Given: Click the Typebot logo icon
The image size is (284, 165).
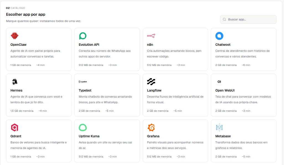Looking at the screenshot, I should click(x=83, y=82).
